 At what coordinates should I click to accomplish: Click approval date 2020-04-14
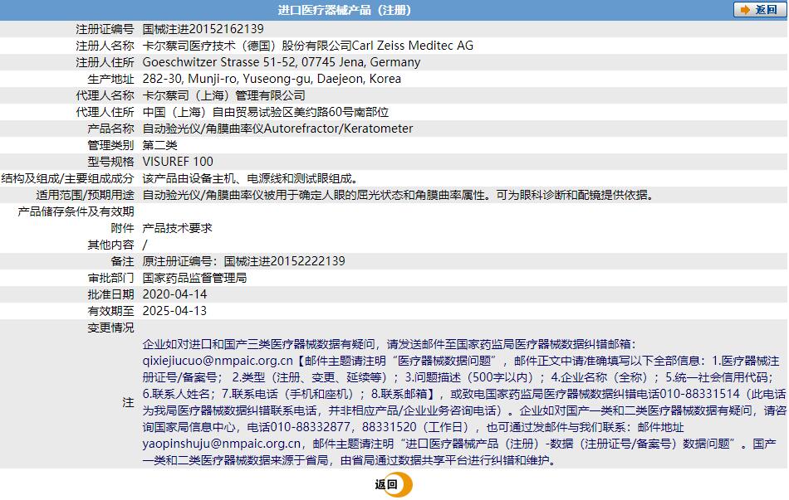[x=174, y=294]
